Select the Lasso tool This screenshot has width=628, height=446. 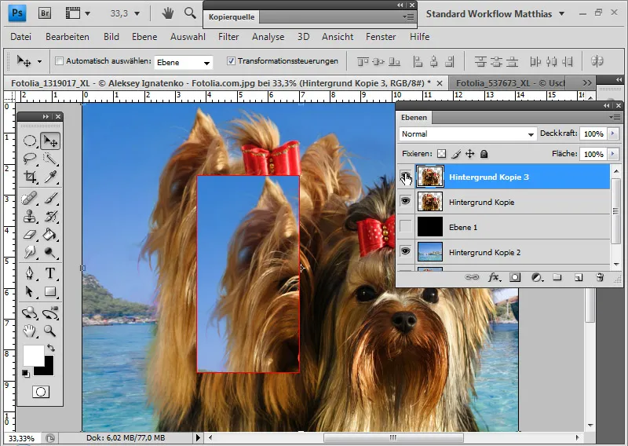pos(30,159)
